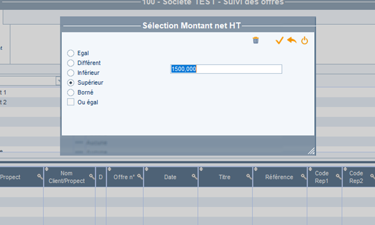
Task: Click sort arrows on Code Rep2 column
Action: tap(345, 169)
